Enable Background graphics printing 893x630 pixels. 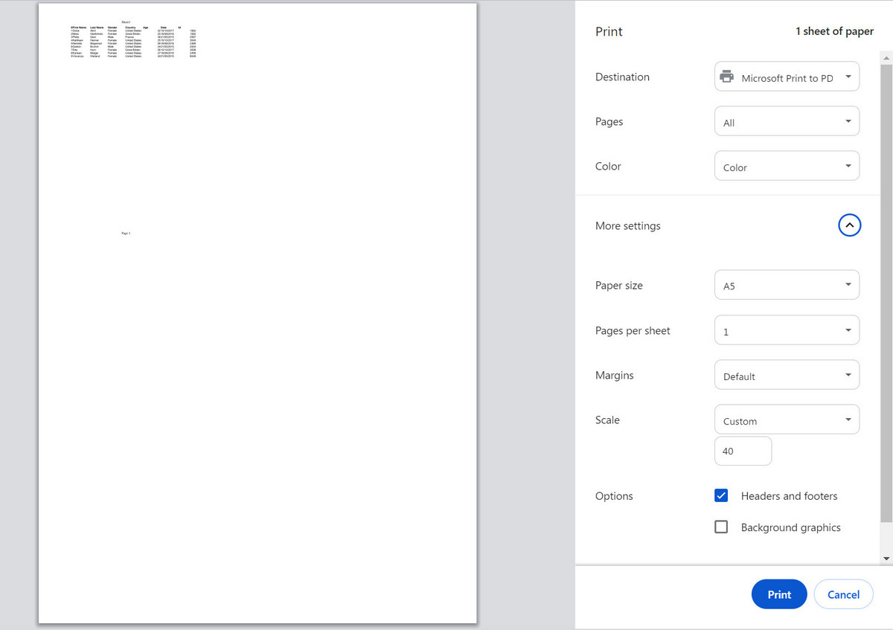[720, 526]
